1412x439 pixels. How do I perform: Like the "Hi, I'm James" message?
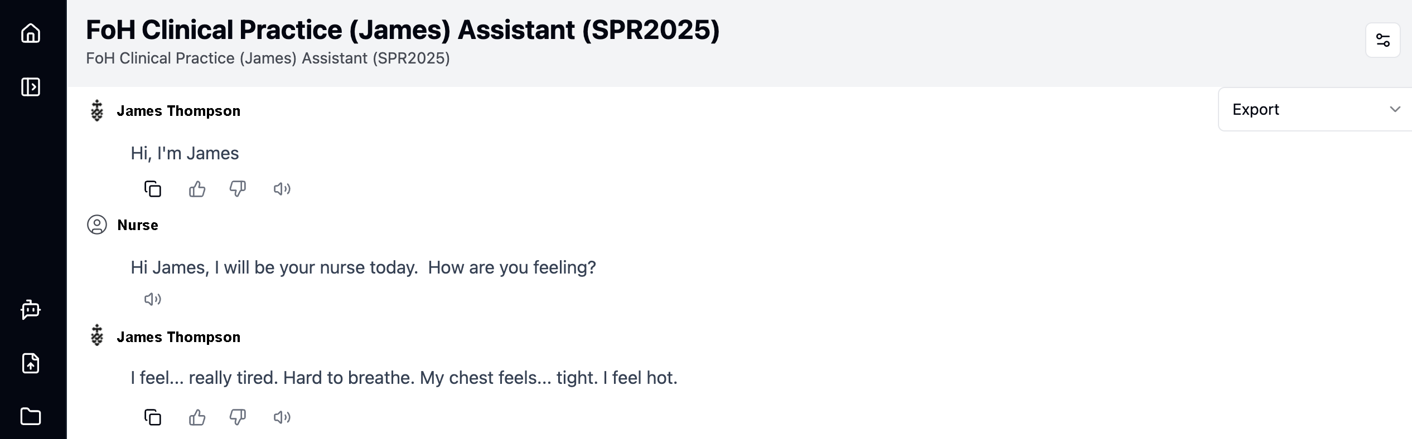click(197, 189)
